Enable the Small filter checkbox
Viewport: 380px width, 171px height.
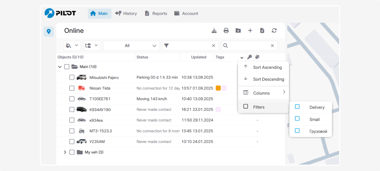pos(297,119)
